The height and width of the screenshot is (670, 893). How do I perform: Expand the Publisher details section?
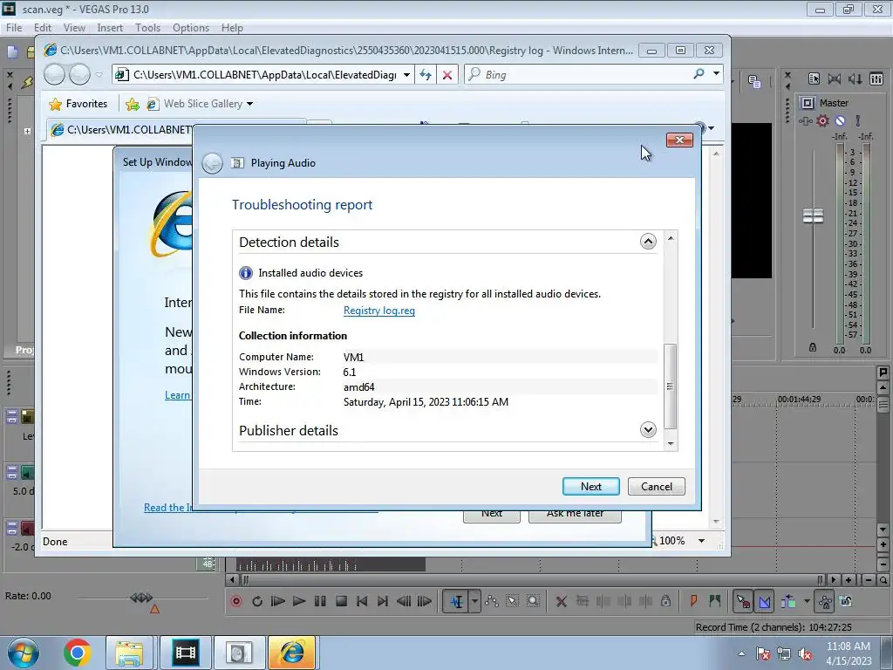(x=648, y=429)
